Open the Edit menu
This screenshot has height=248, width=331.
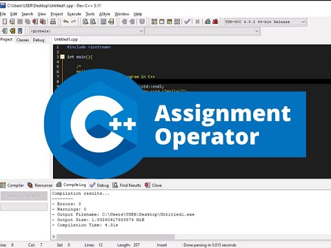point(14,14)
